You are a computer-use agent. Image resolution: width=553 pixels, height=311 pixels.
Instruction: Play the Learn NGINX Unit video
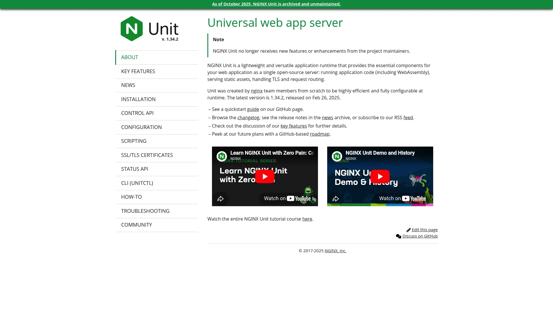pos(265,177)
